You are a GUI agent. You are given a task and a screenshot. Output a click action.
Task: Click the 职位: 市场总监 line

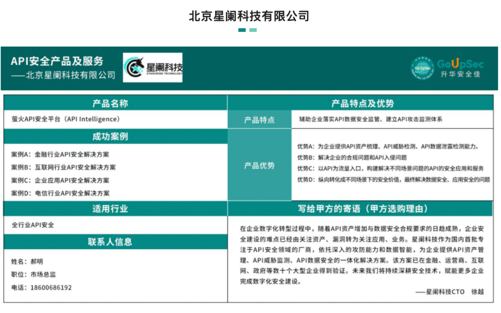pyautogui.click(x=33, y=275)
